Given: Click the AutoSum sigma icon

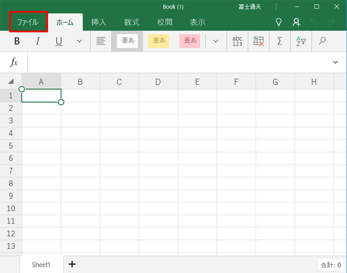Looking at the screenshot, I should click(279, 41).
